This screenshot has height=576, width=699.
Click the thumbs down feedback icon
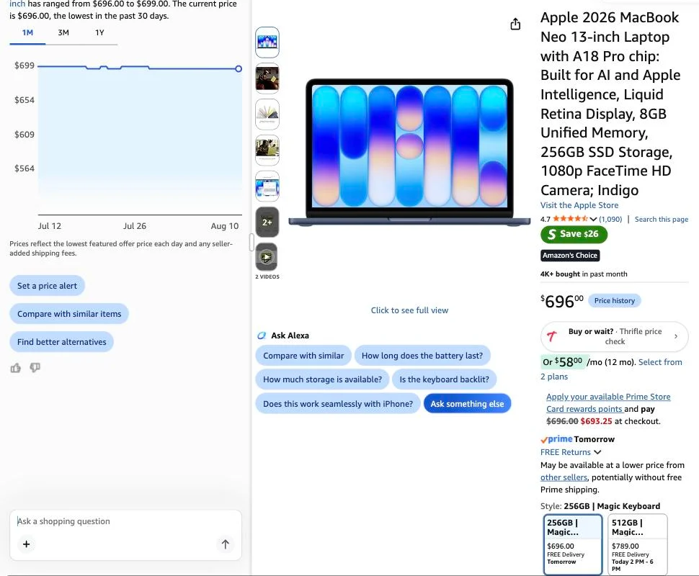pos(35,367)
